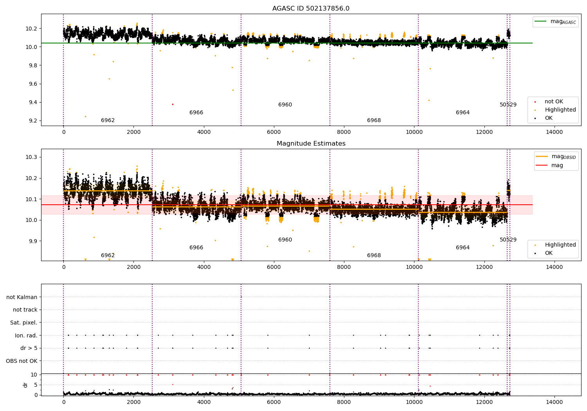Click the lone red 'not OK' point near 9.4
This screenshot has width=587, height=411.
coord(173,104)
